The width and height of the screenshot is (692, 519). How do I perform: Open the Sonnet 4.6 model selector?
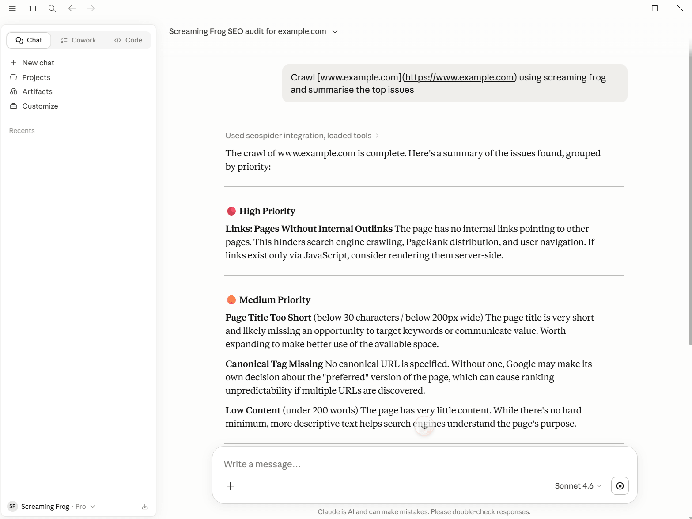[x=578, y=486]
